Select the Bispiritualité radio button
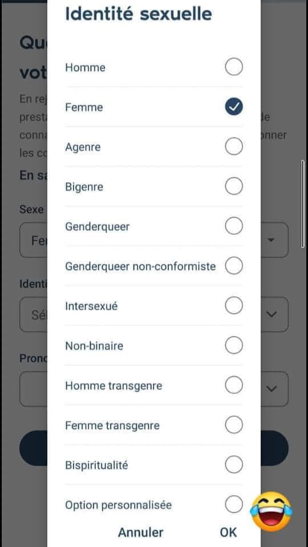Screen dimensions: 308x547 click(x=234, y=465)
